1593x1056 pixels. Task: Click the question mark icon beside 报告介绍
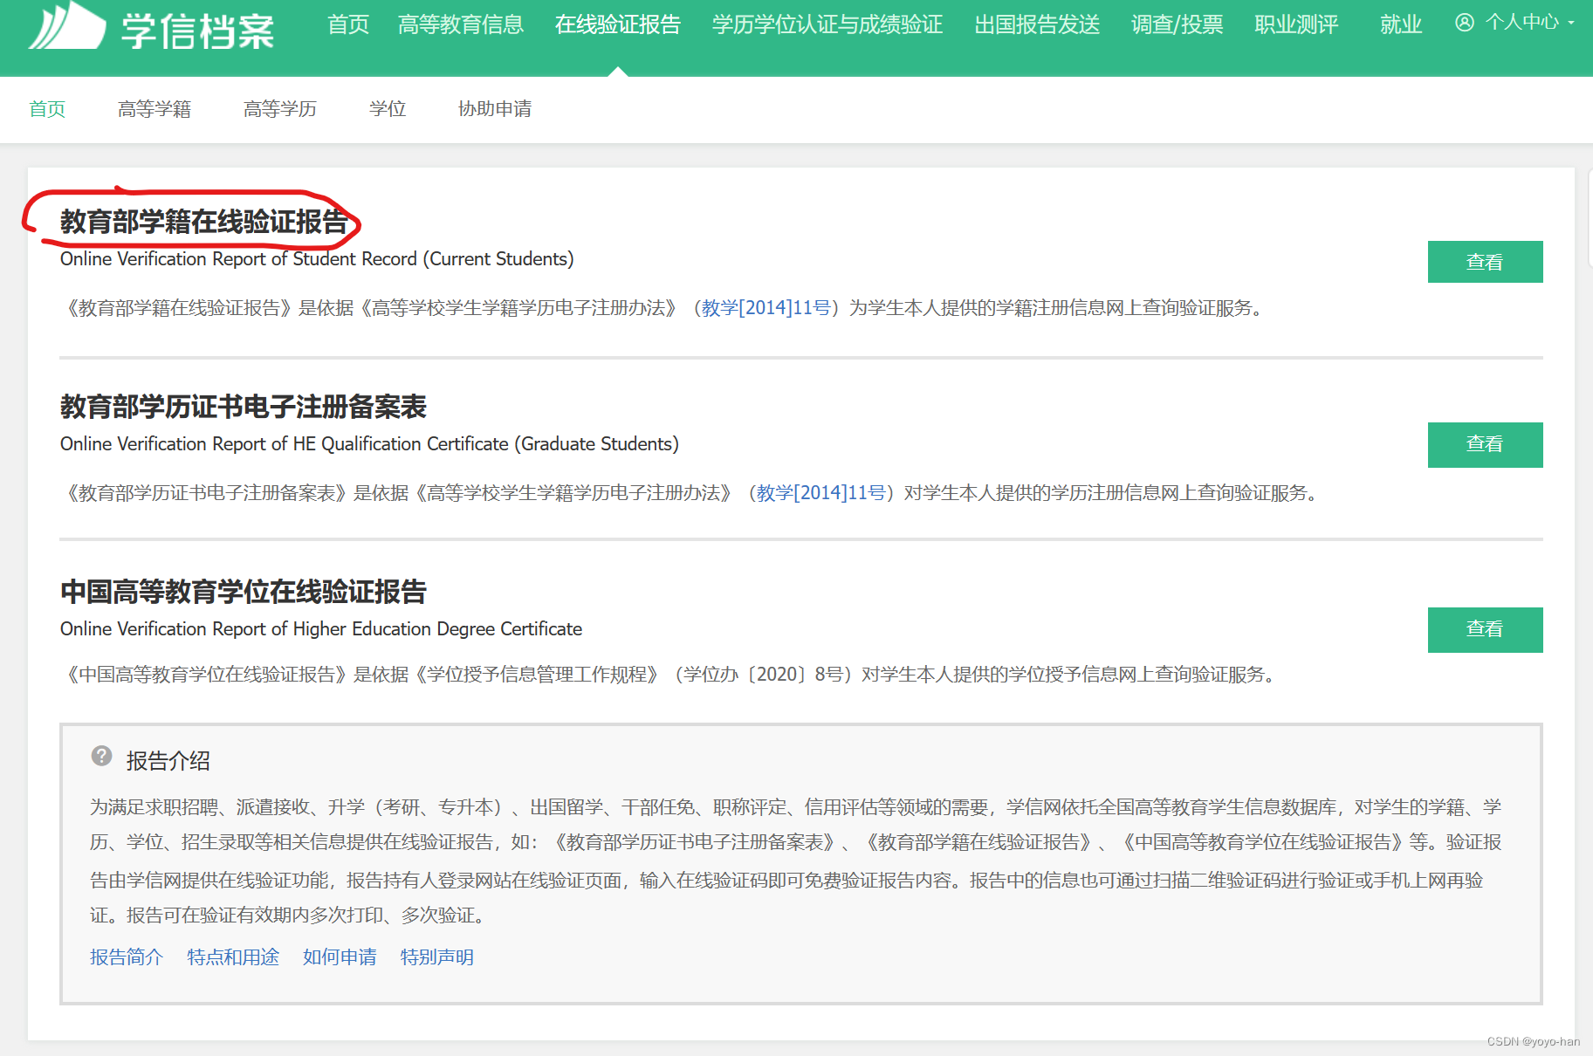pyautogui.click(x=102, y=756)
